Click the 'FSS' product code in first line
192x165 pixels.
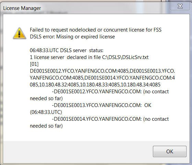click(x=157, y=30)
